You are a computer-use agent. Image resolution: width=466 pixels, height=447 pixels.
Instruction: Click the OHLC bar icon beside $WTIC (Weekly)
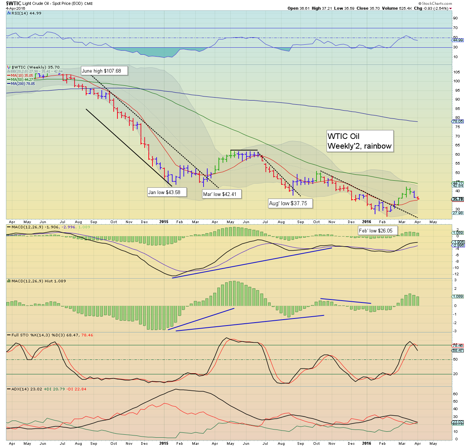click(x=9, y=67)
